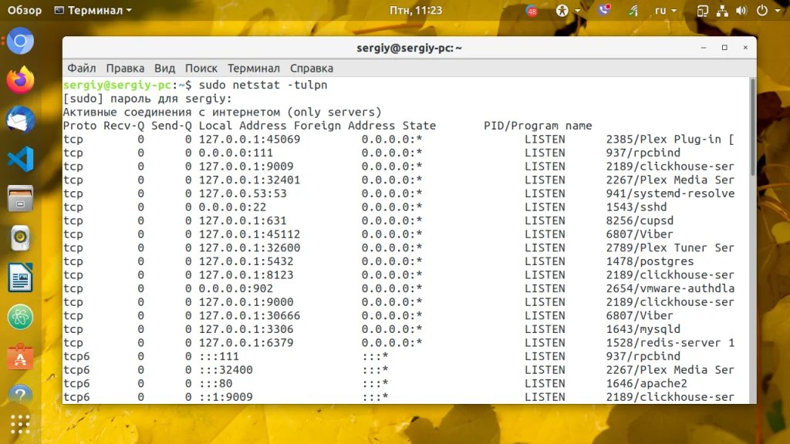
Task: Click the display tray icon
Action: click(702, 11)
